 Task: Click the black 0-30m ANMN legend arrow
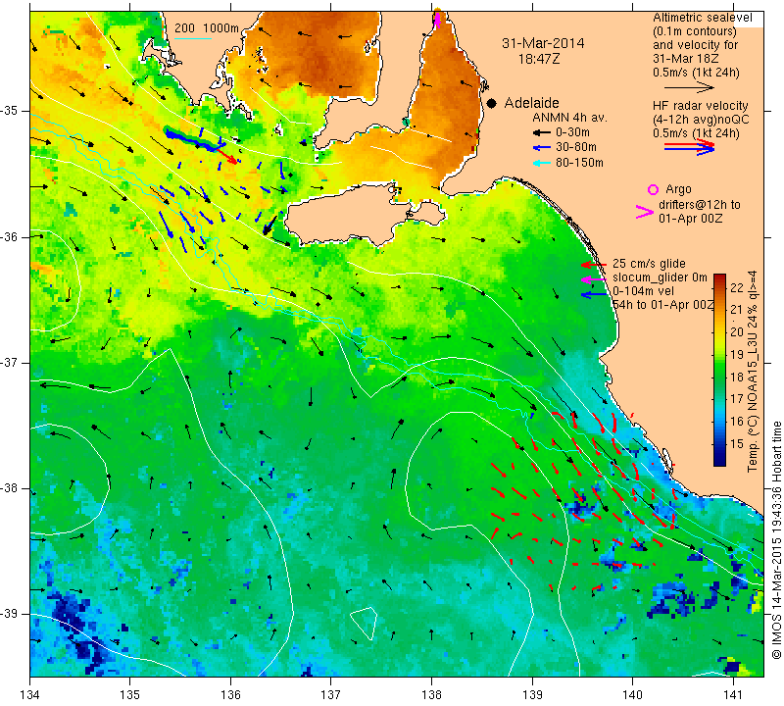[541, 132]
